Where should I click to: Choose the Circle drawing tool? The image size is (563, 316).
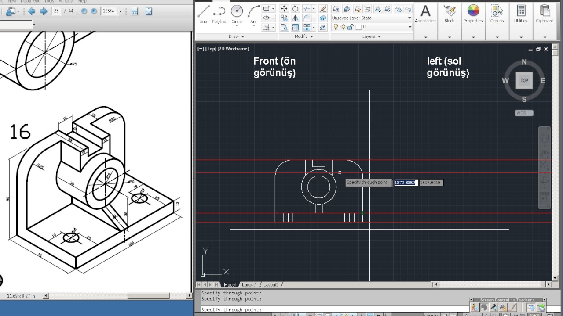tap(237, 14)
